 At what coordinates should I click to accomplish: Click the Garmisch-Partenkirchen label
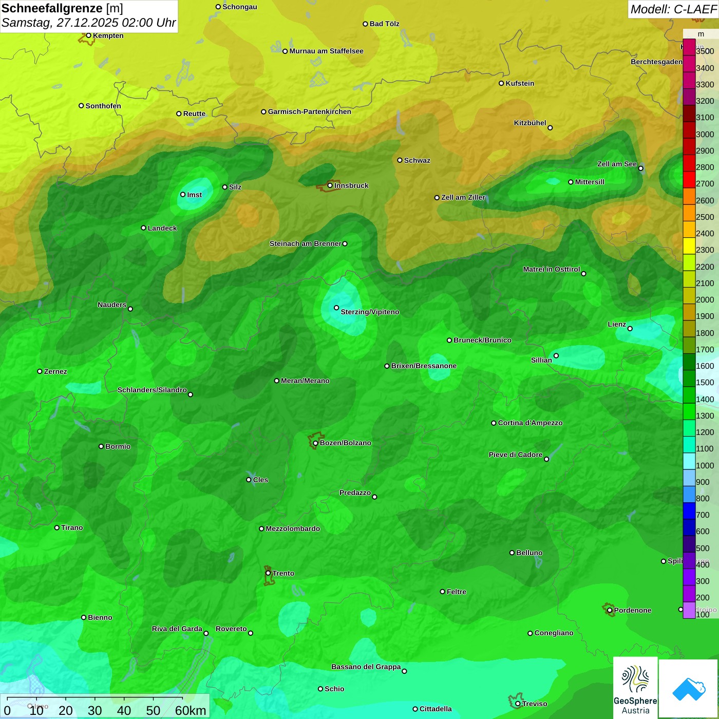click(x=310, y=111)
